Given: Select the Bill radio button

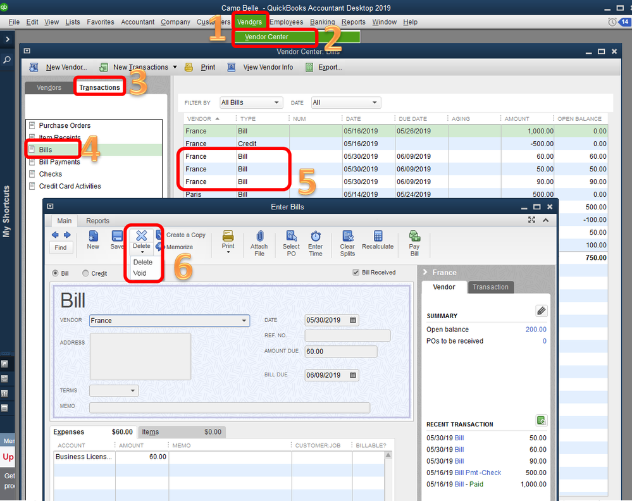Looking at the screenshot, I should 55,273.
